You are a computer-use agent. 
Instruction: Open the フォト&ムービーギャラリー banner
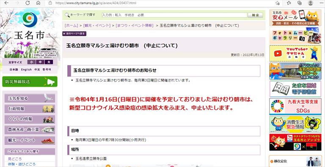coord(295,36)
